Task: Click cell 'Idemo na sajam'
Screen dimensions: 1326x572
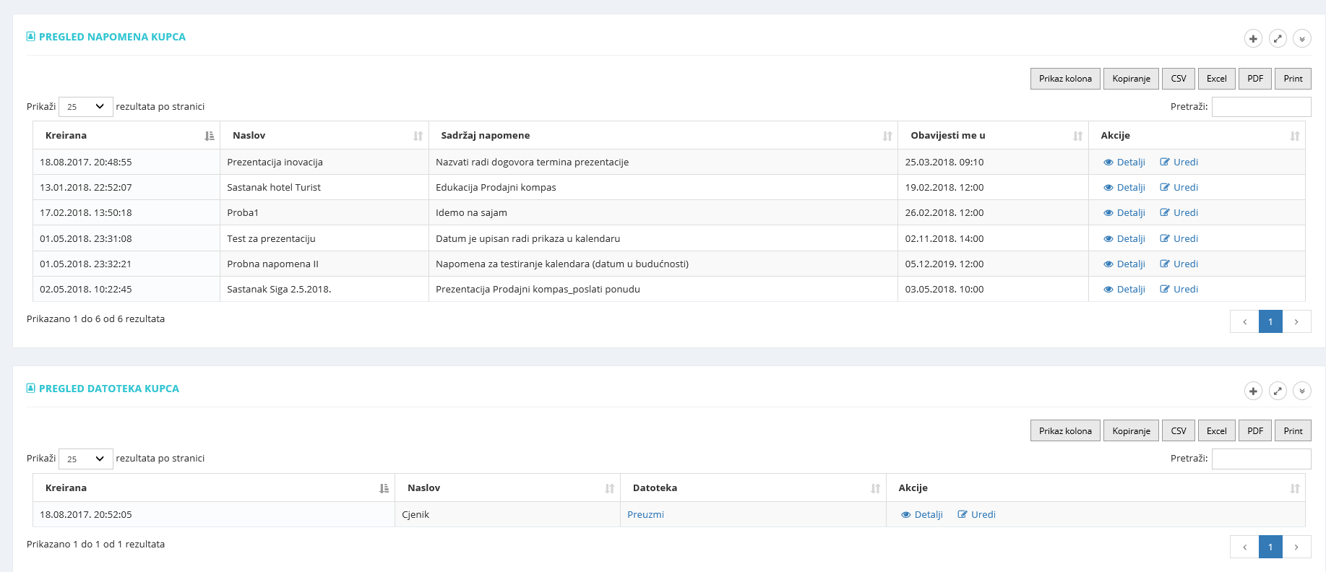Action: click(663, 213)
